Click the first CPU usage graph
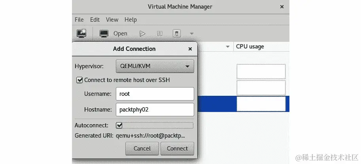The height and width of the screenshot is (164, 361). pos(261,71)
